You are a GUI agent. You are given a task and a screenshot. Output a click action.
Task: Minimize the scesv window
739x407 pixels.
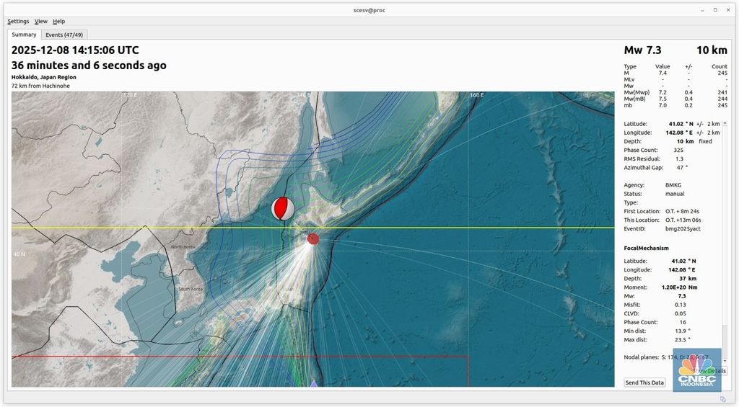704,9
